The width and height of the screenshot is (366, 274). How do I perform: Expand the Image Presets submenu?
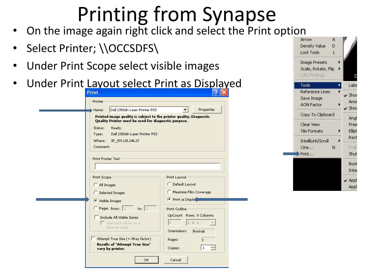point(318,62)
